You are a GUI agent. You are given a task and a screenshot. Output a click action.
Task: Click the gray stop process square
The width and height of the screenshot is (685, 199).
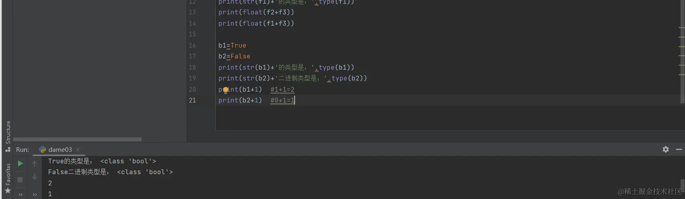click(20, 180)
